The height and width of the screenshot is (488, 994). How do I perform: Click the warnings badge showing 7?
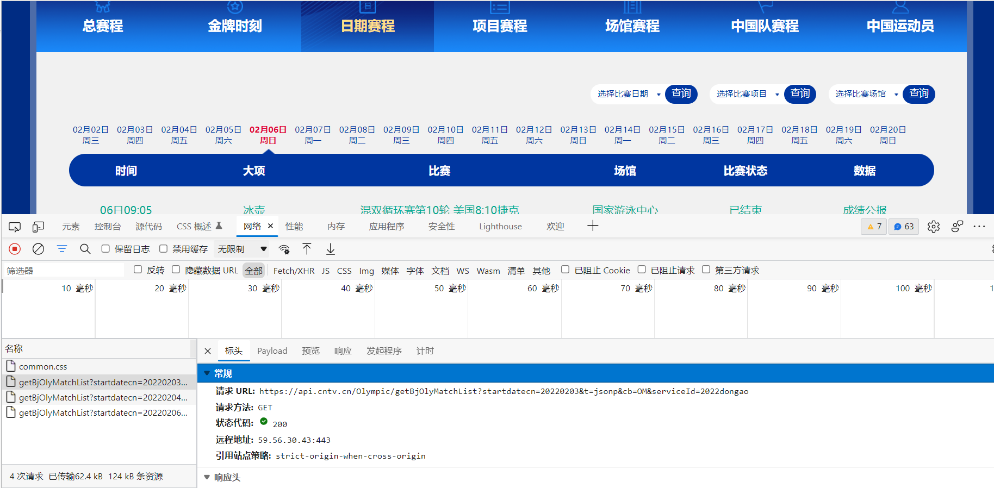pos(874,227)
